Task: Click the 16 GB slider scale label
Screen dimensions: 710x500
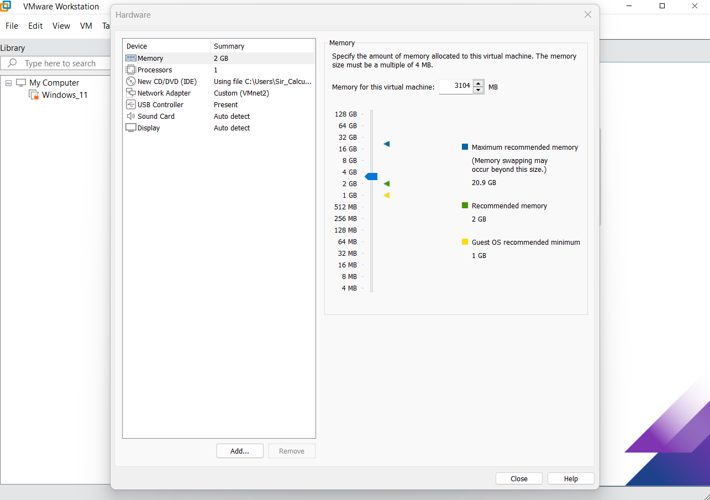Action: 348,149
